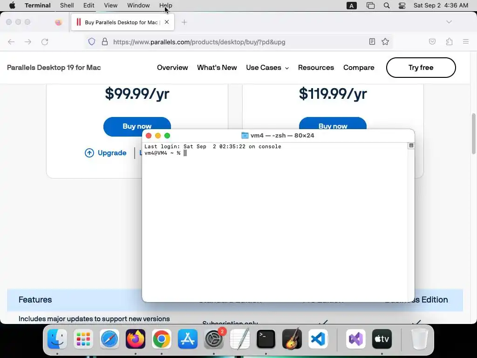Open TextEdit from the Dock
Viewport: 477px width, 358px height.
(240, 339)
